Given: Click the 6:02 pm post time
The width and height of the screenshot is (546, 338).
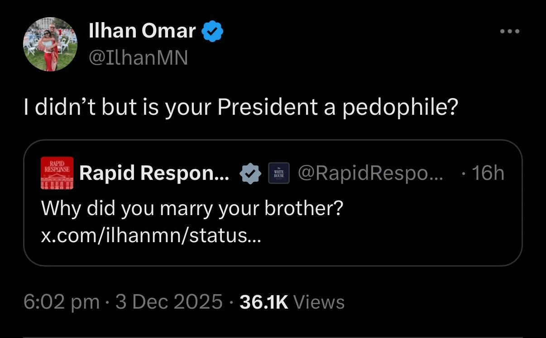Looking at the screenshot, I should click(62, 302).
